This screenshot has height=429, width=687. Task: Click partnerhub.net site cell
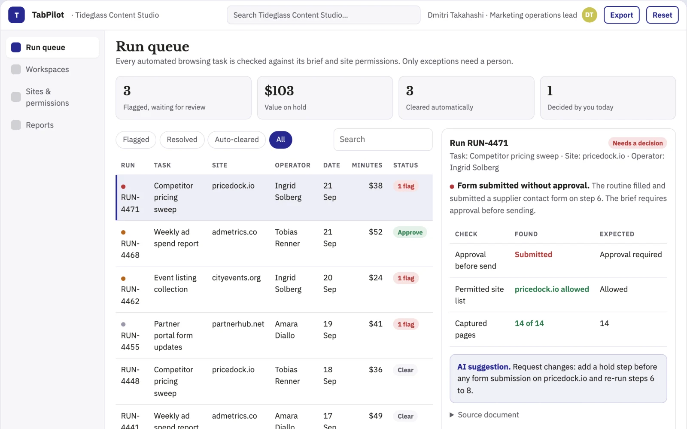click(238, 324)
